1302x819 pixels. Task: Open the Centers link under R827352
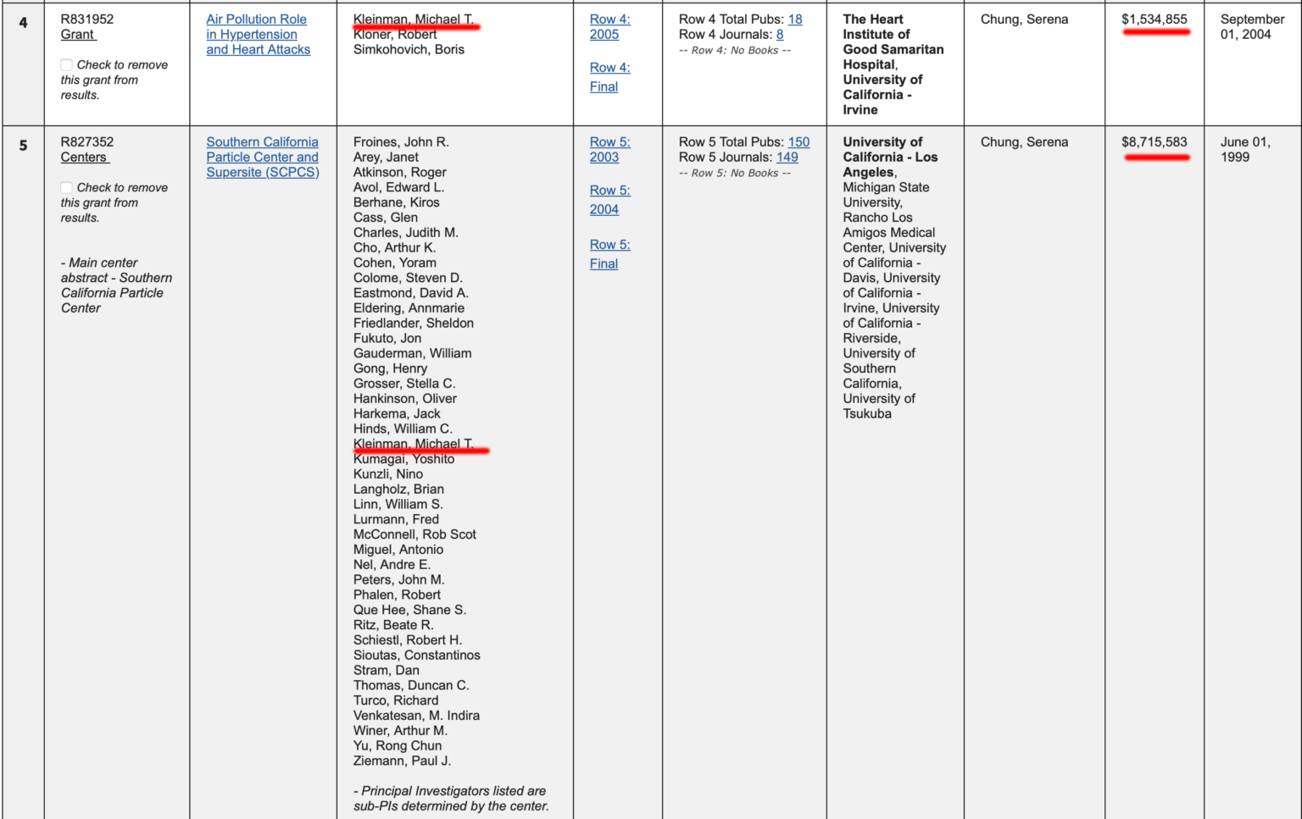click(85, 158)
